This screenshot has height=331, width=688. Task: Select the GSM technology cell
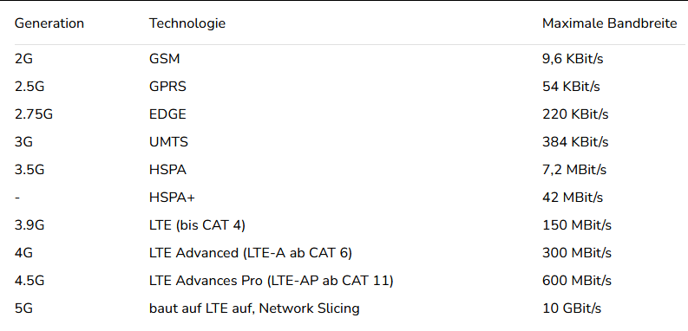pyautogui.click(x=165, y=59)
